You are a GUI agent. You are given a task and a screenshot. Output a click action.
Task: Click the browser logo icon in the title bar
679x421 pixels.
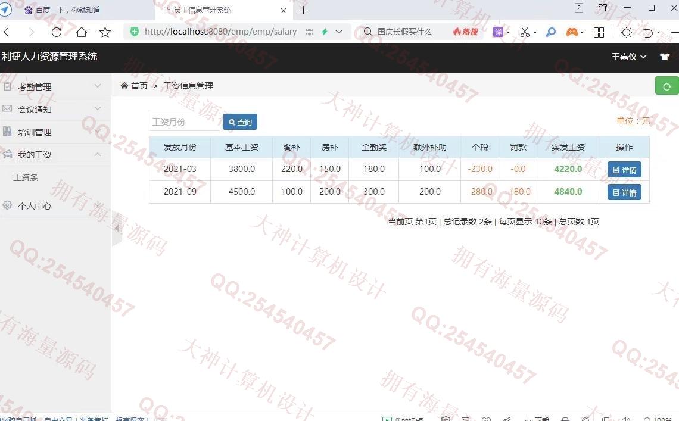(5, 10)
